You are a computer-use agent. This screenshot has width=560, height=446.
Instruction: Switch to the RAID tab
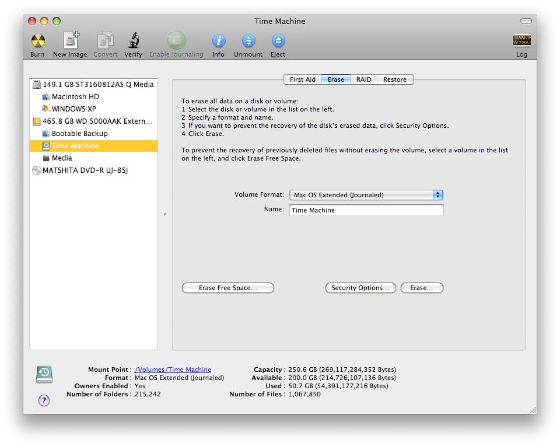pyautogui.click(x=363, y=79)
